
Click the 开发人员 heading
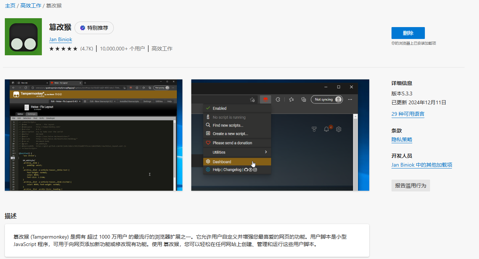coord(402,156)
